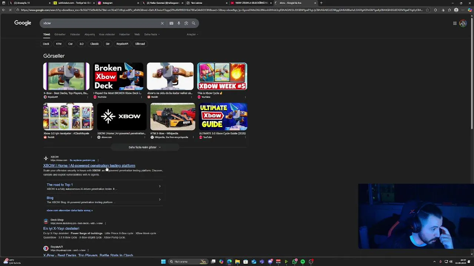Screen dimensions: 474x266
Task: Open Task View from the taskbar
Action: (213, 262)
